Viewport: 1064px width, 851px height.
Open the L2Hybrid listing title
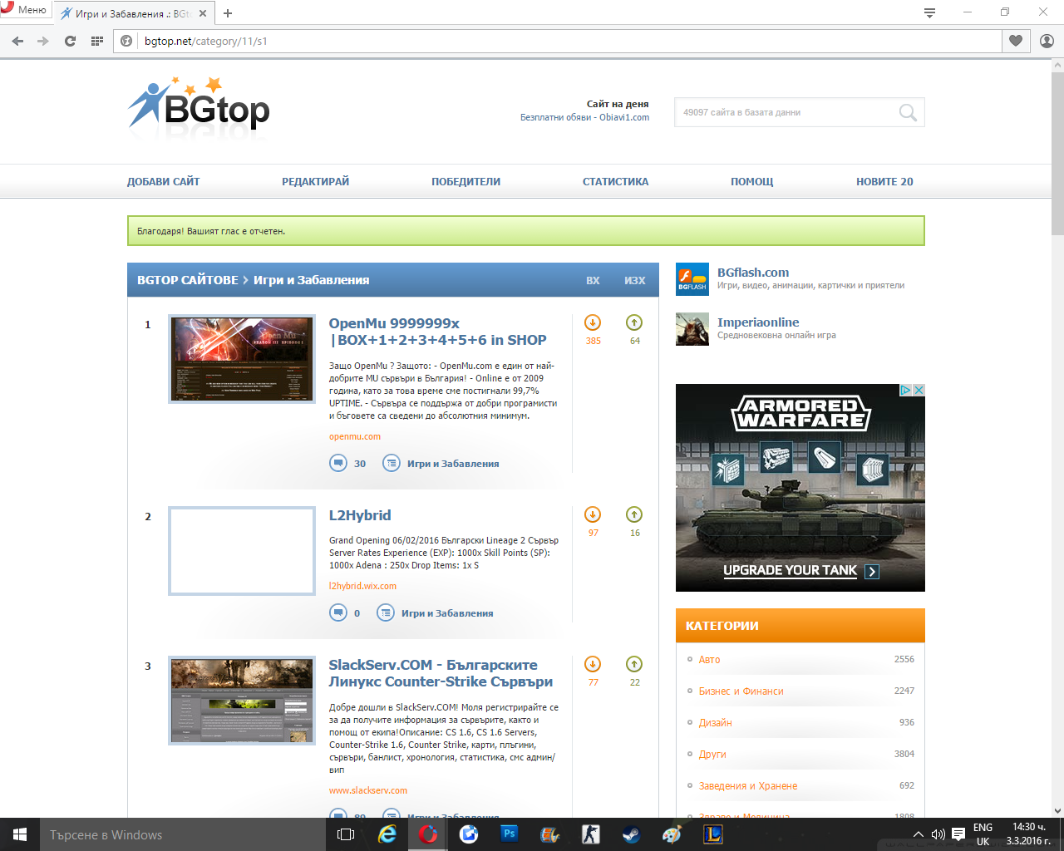pyautogui.click(x=359, y=515)
